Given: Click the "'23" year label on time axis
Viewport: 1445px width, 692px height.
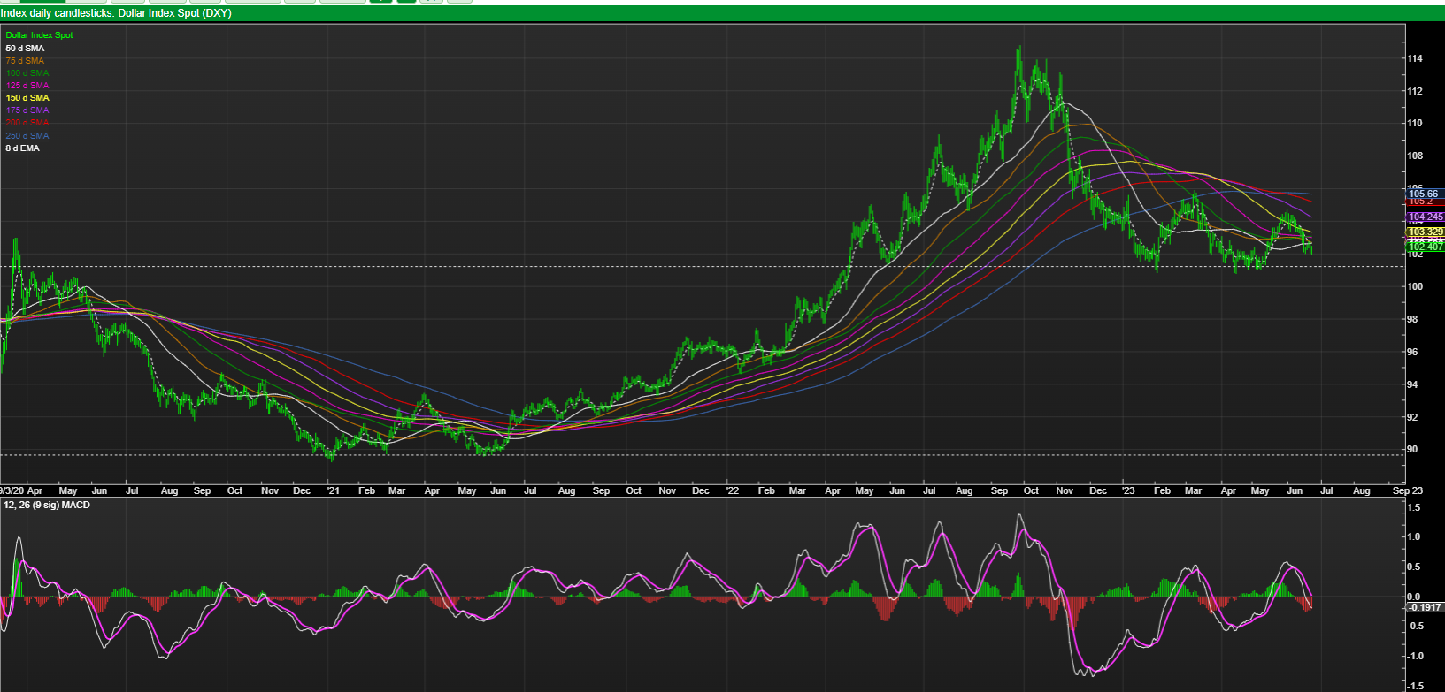Looking at the screenshot, I should 1127,490.
